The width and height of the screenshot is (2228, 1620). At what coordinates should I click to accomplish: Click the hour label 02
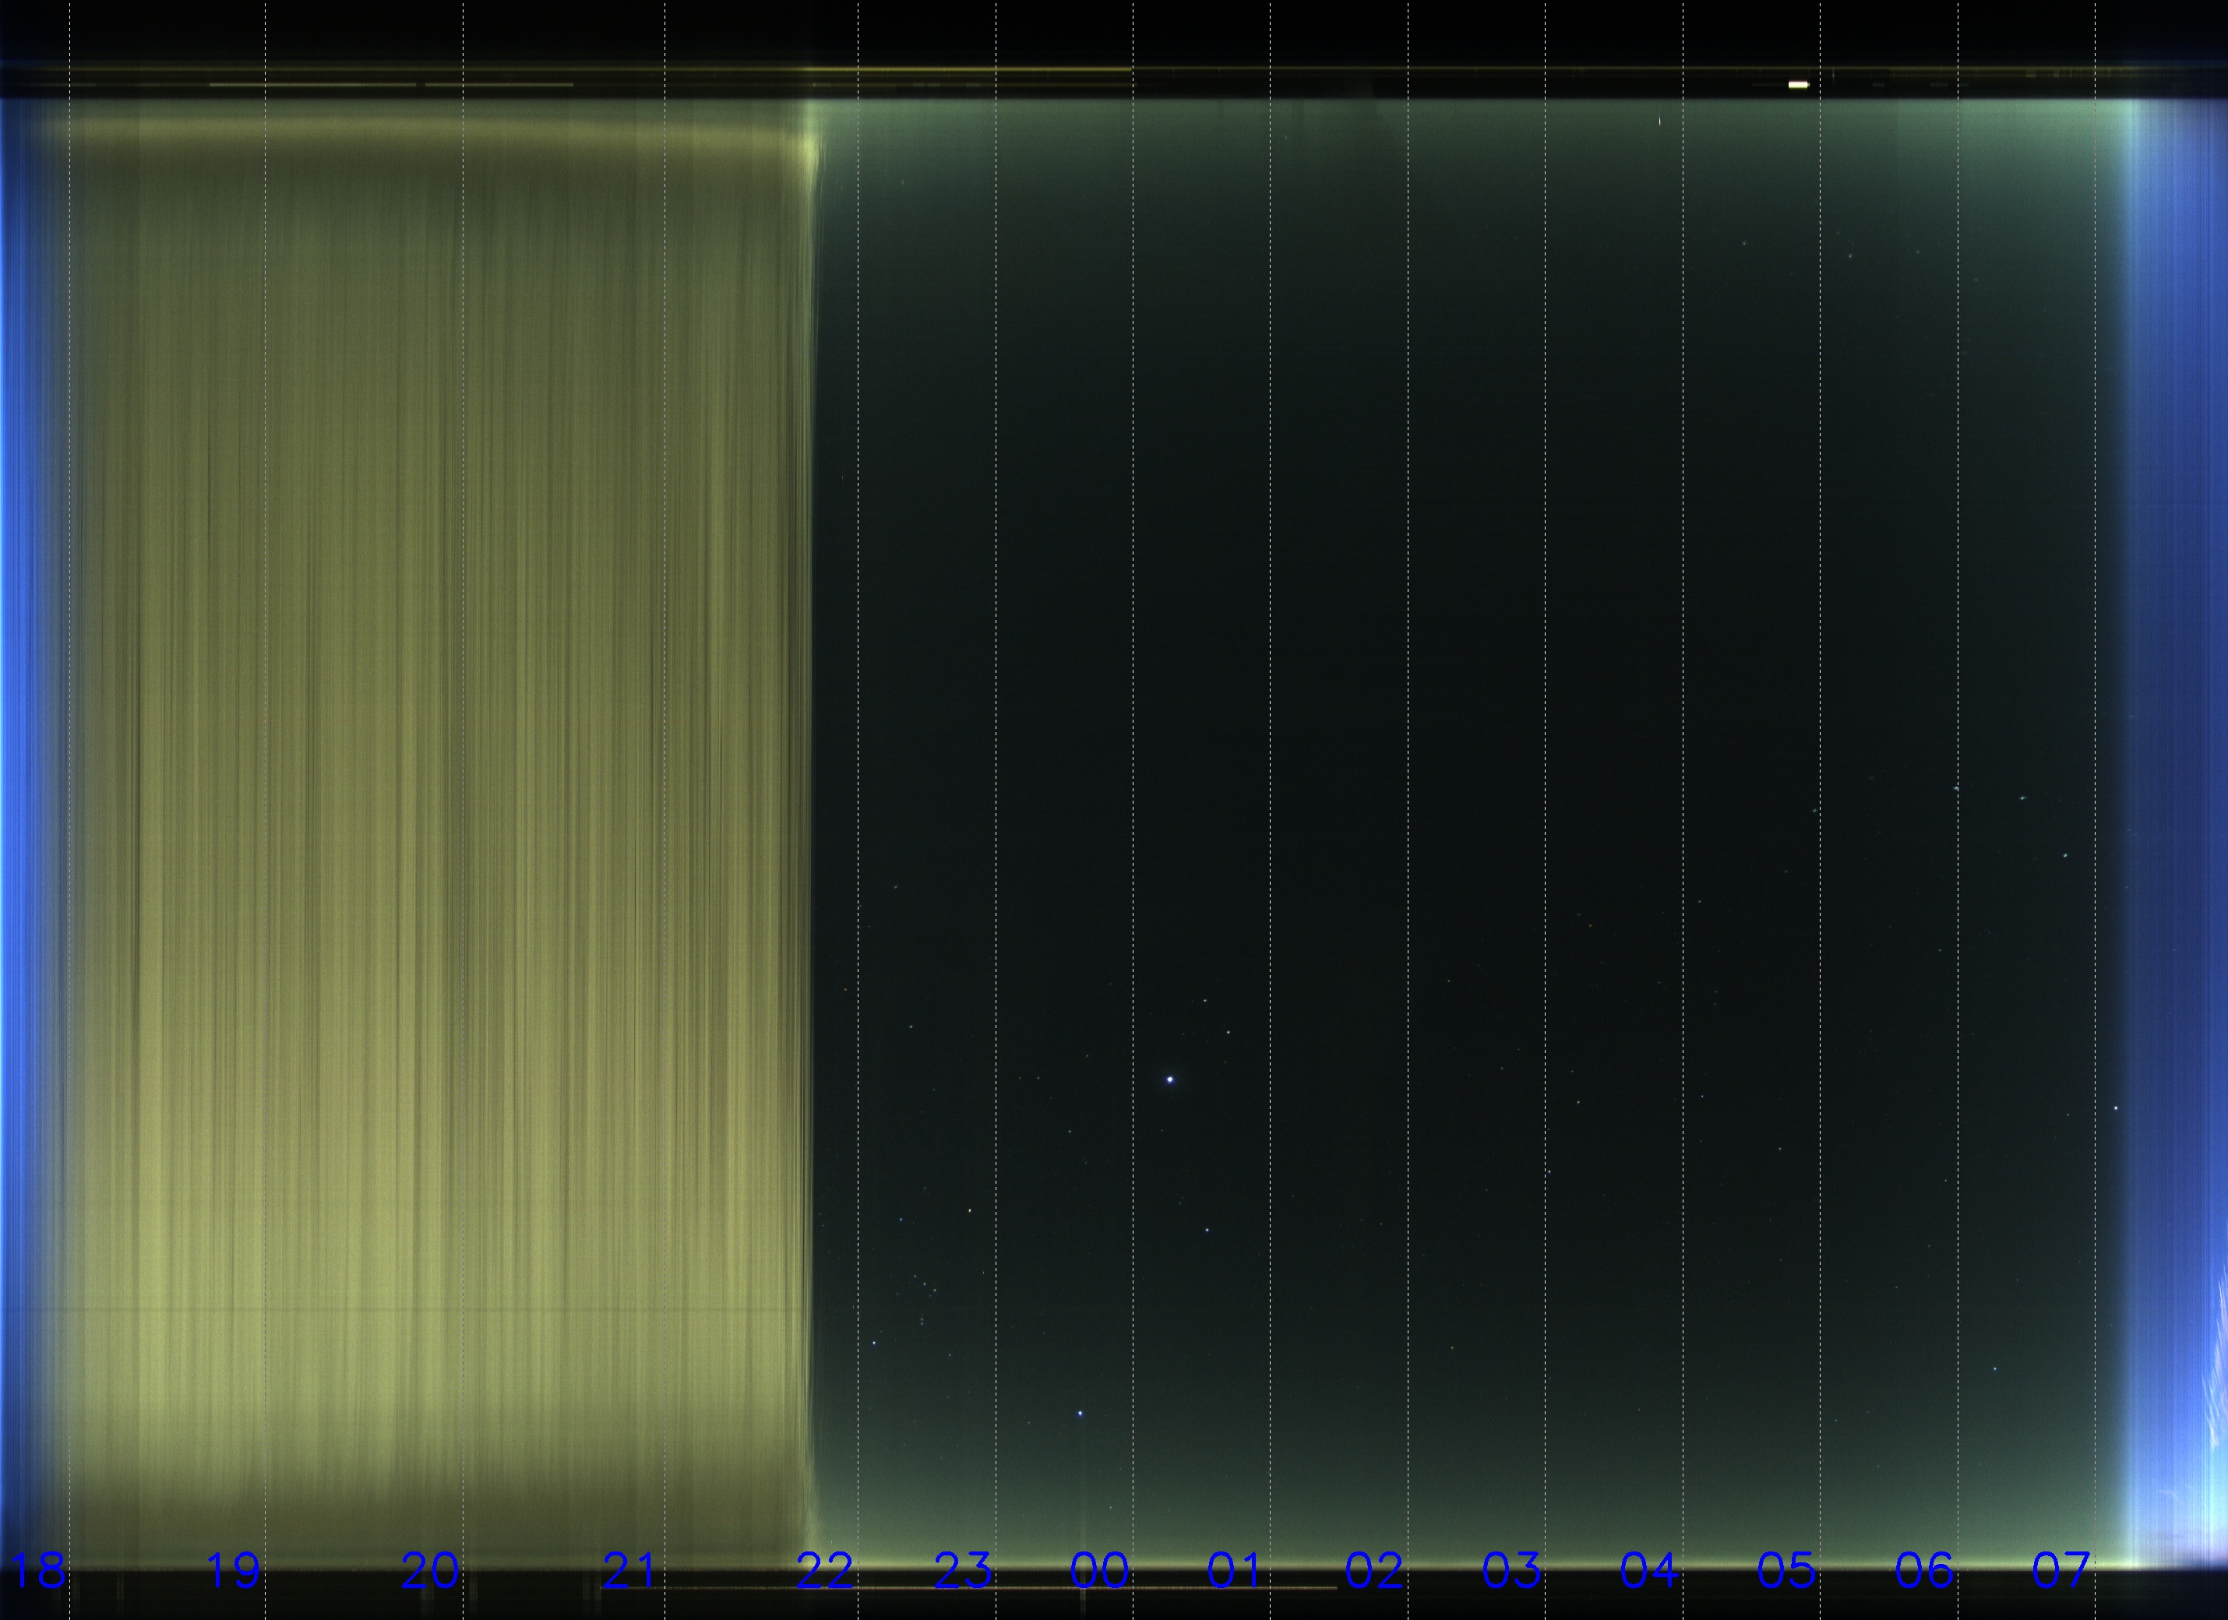pyautogui.click(x=1373, y=1570)
